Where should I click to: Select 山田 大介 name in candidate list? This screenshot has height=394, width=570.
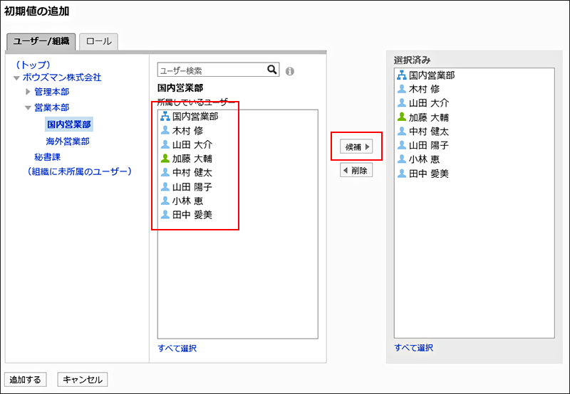point(192,144)
